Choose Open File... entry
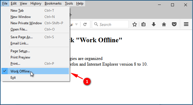 35,29
